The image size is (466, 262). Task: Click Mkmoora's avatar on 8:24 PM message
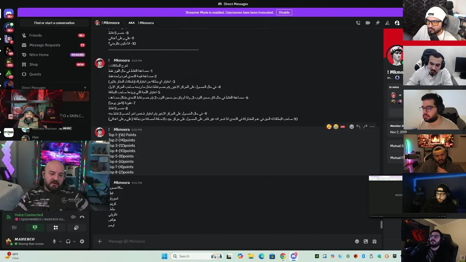100,63
